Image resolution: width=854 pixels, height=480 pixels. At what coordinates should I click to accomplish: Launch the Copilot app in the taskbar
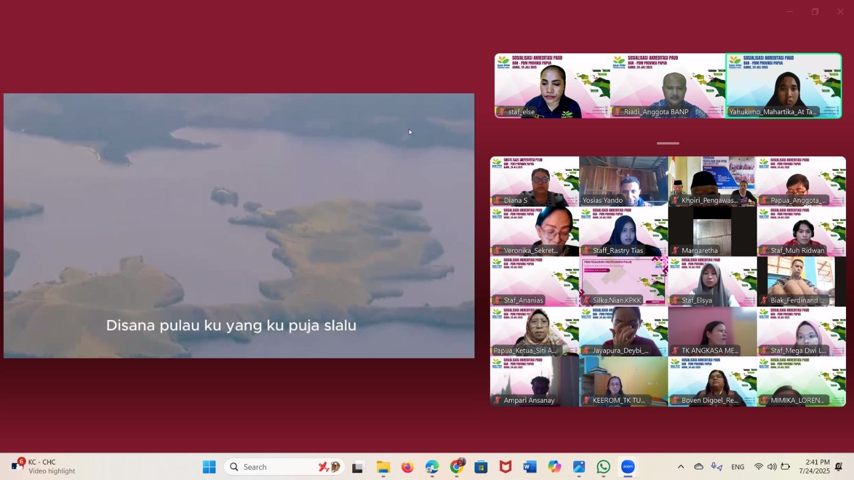554,467
